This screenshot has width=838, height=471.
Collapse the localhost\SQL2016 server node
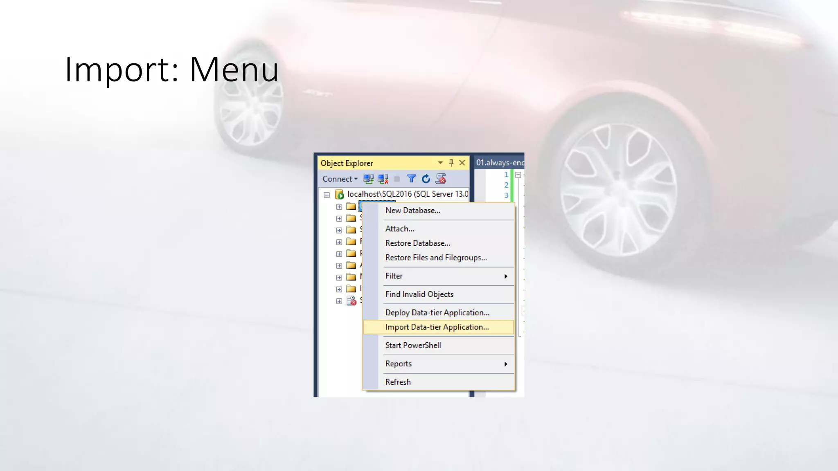coord(327,195)
